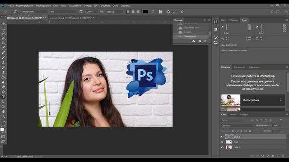The width and height of the screenshot is (289, 162).
Task: Select the Lasso tool
Action: (x=3, y=33)
